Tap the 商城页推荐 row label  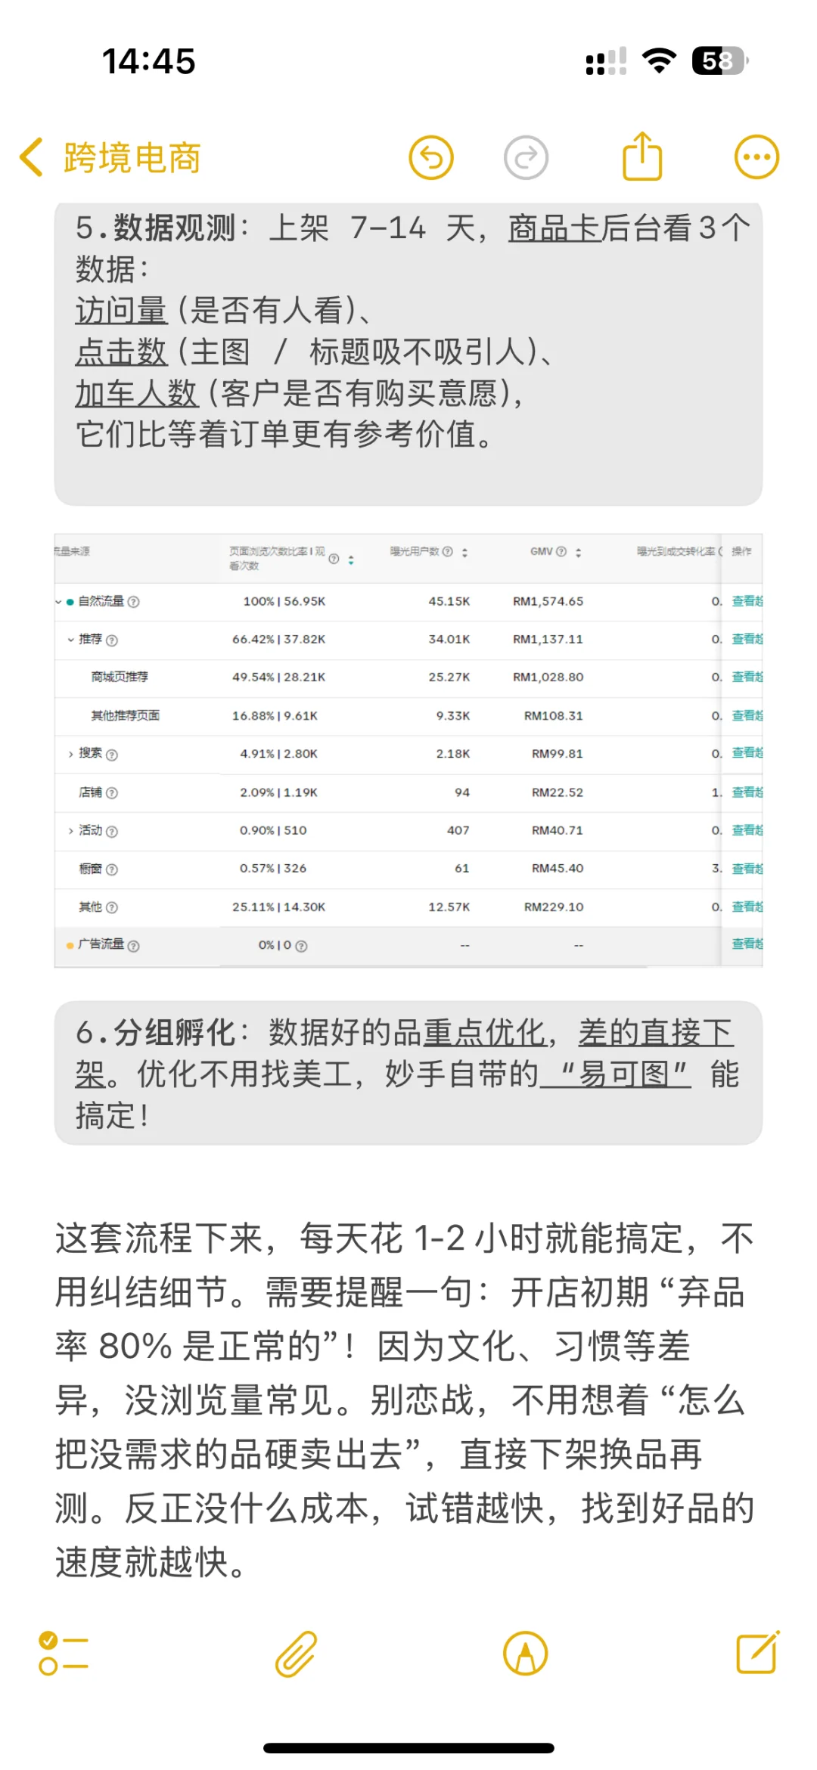point(120,677)
